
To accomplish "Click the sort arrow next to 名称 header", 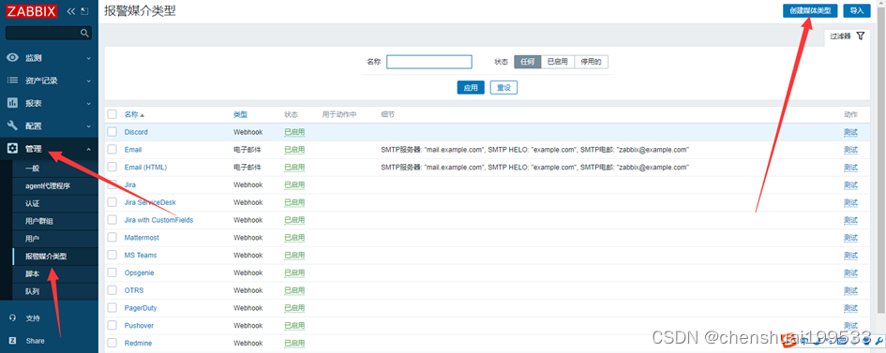I will coord(143,115).
